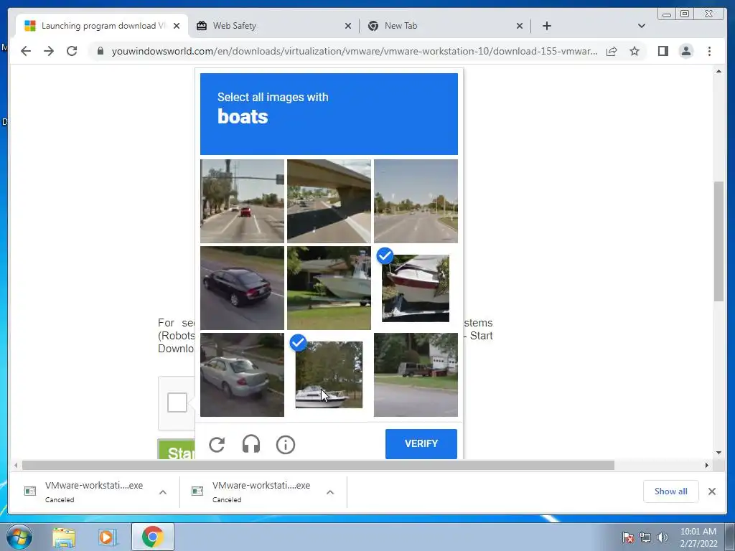Select the tile showing highway overpass

pos(329,201)
